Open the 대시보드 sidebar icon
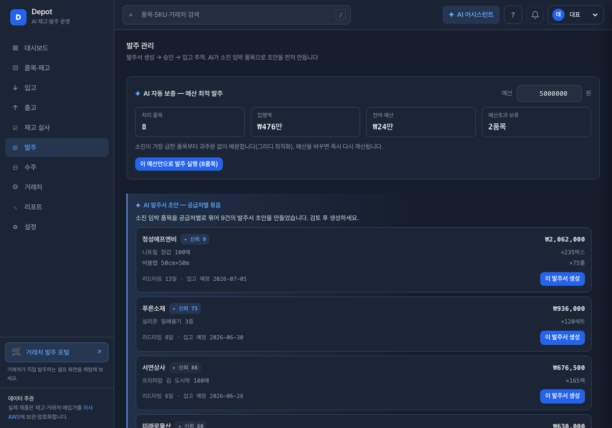Viewport: 612px width, 428px height. click(x=15, y=48)
